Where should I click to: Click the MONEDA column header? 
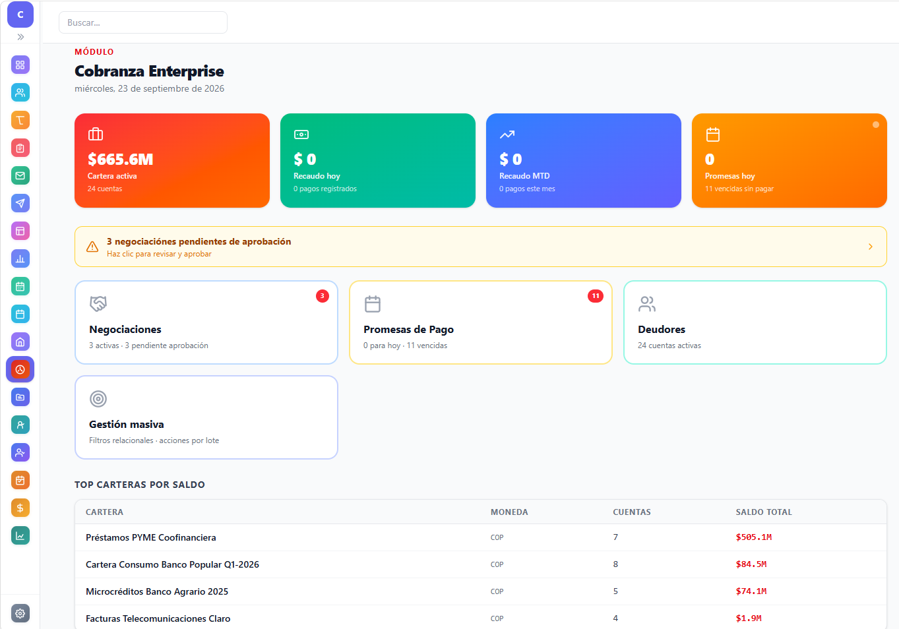point(509,512)
